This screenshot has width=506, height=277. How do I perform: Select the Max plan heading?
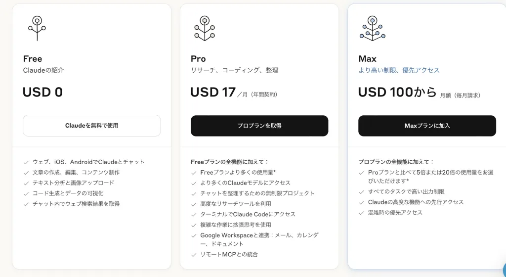367,59
